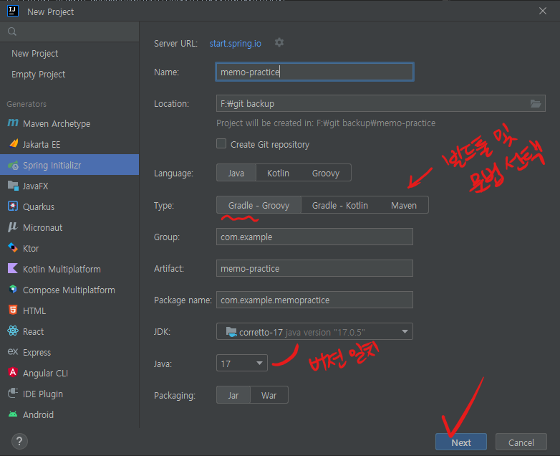Click the Angular CLI icon
Image resolution: width=560 pixels, height=456 pixels.
tap(13, 372)
